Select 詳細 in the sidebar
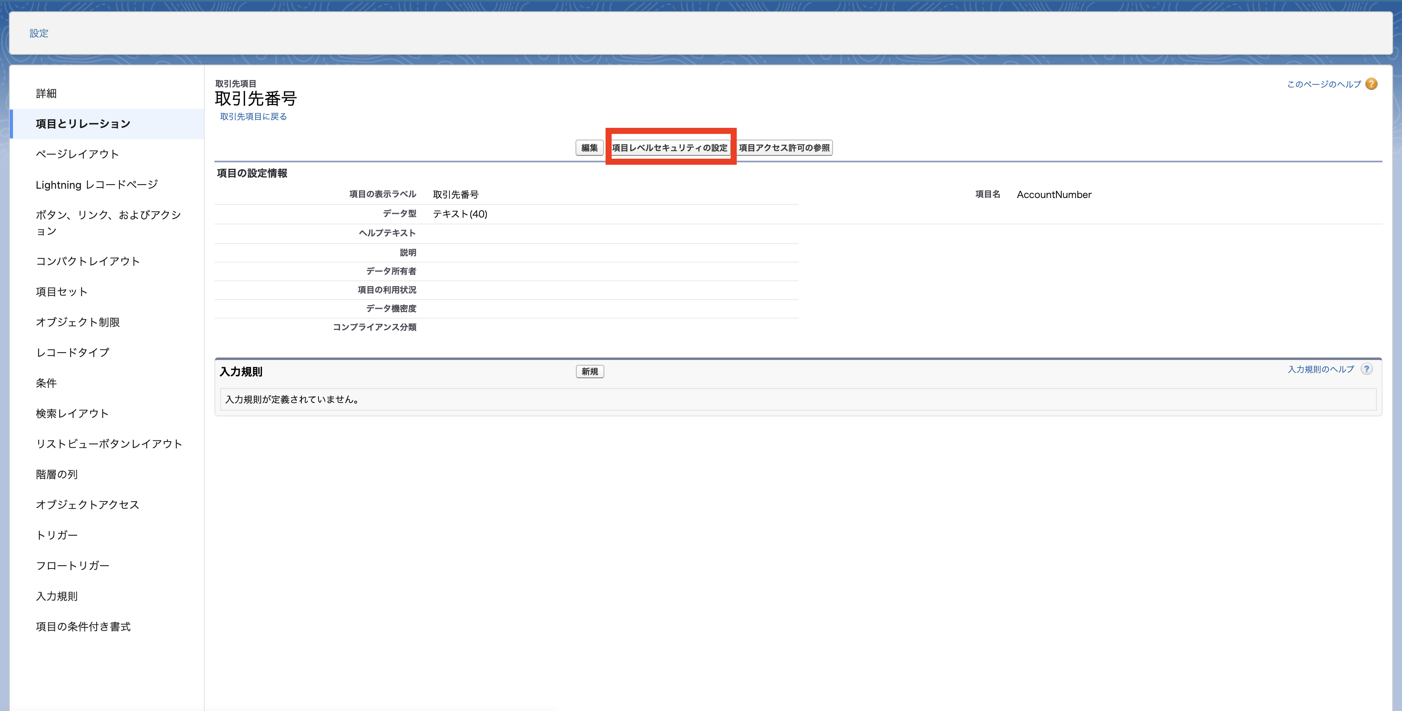Screen dimensions: 1402x711 coord(46,94)
